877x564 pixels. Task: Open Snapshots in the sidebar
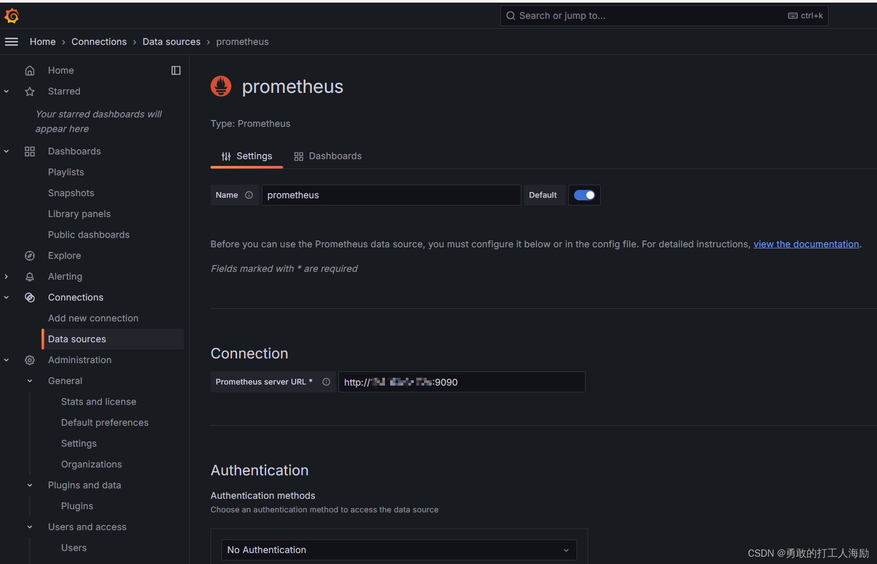[x=71, y=193]
